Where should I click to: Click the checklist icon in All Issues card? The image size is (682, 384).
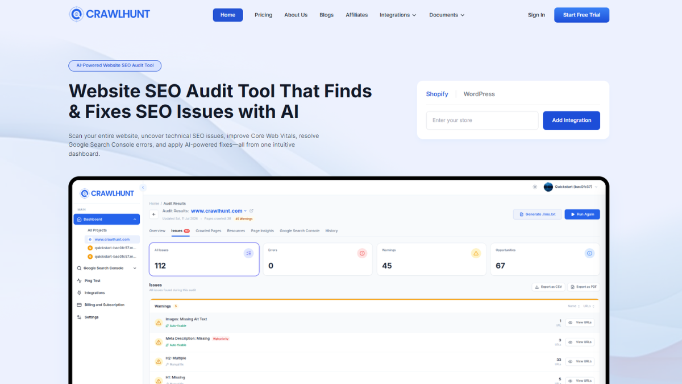(248, 253)
